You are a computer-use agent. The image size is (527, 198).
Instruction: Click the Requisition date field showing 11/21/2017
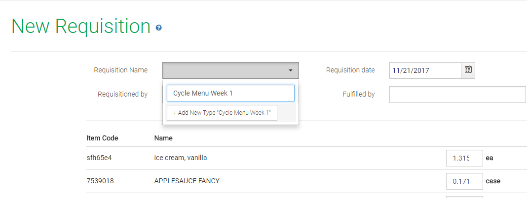(x=425, y=70)
